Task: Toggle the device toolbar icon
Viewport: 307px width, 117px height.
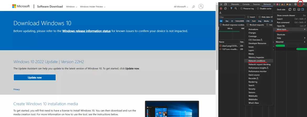Action: click(x=225, y=4)
